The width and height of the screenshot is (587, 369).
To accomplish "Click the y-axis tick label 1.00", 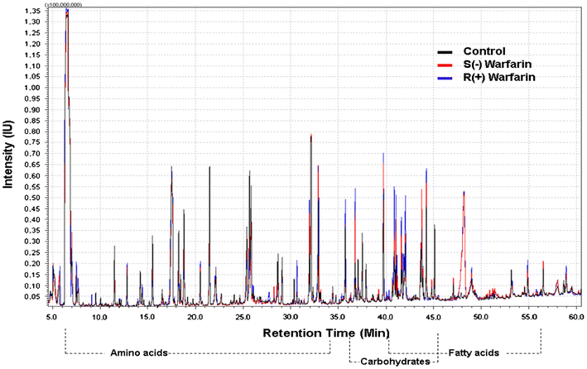I will pos(32,88).
